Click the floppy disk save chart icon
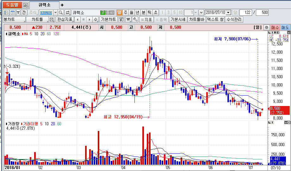Viewport: 291px width, 171px height. pyautogui.click(x=52, y=20)
